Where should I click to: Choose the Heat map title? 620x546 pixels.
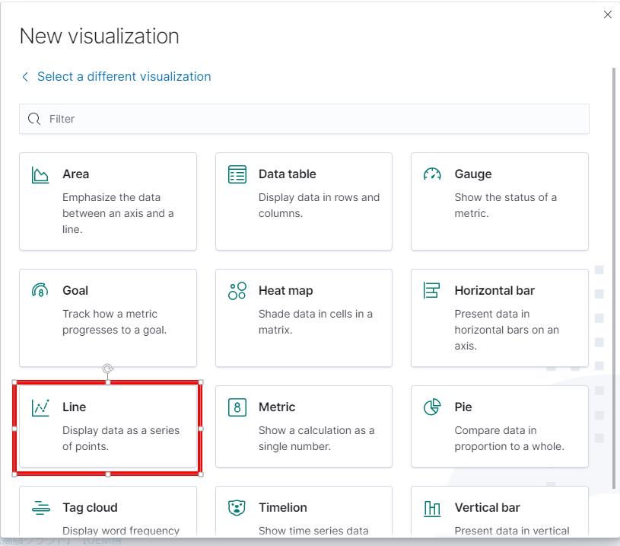[285, 291]
